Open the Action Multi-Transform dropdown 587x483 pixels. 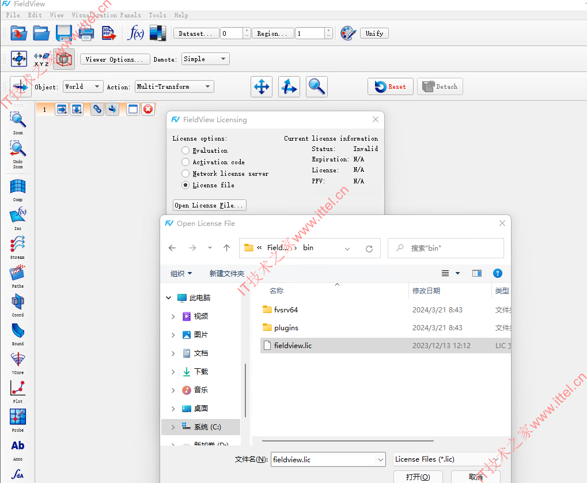[x=174, y=86]
